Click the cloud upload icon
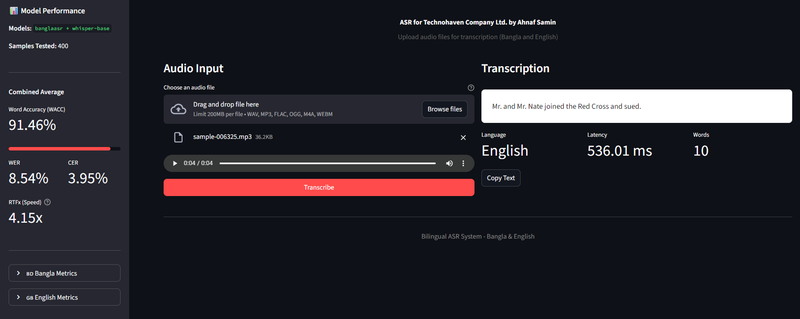Screen dimensions: 800x319 pos(178,109)
